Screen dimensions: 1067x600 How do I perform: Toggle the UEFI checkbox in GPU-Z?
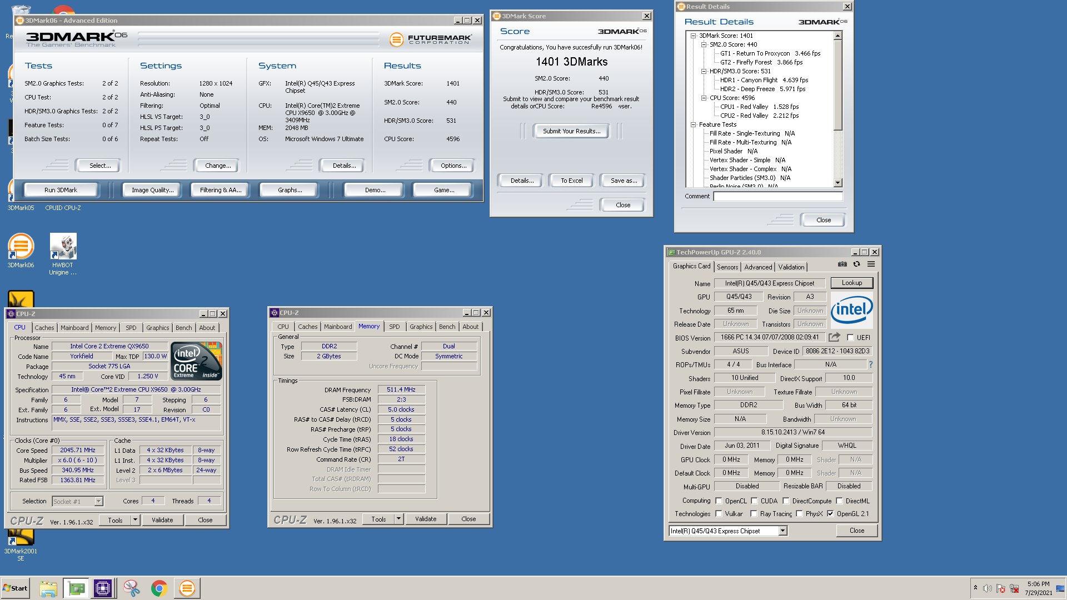850,337
